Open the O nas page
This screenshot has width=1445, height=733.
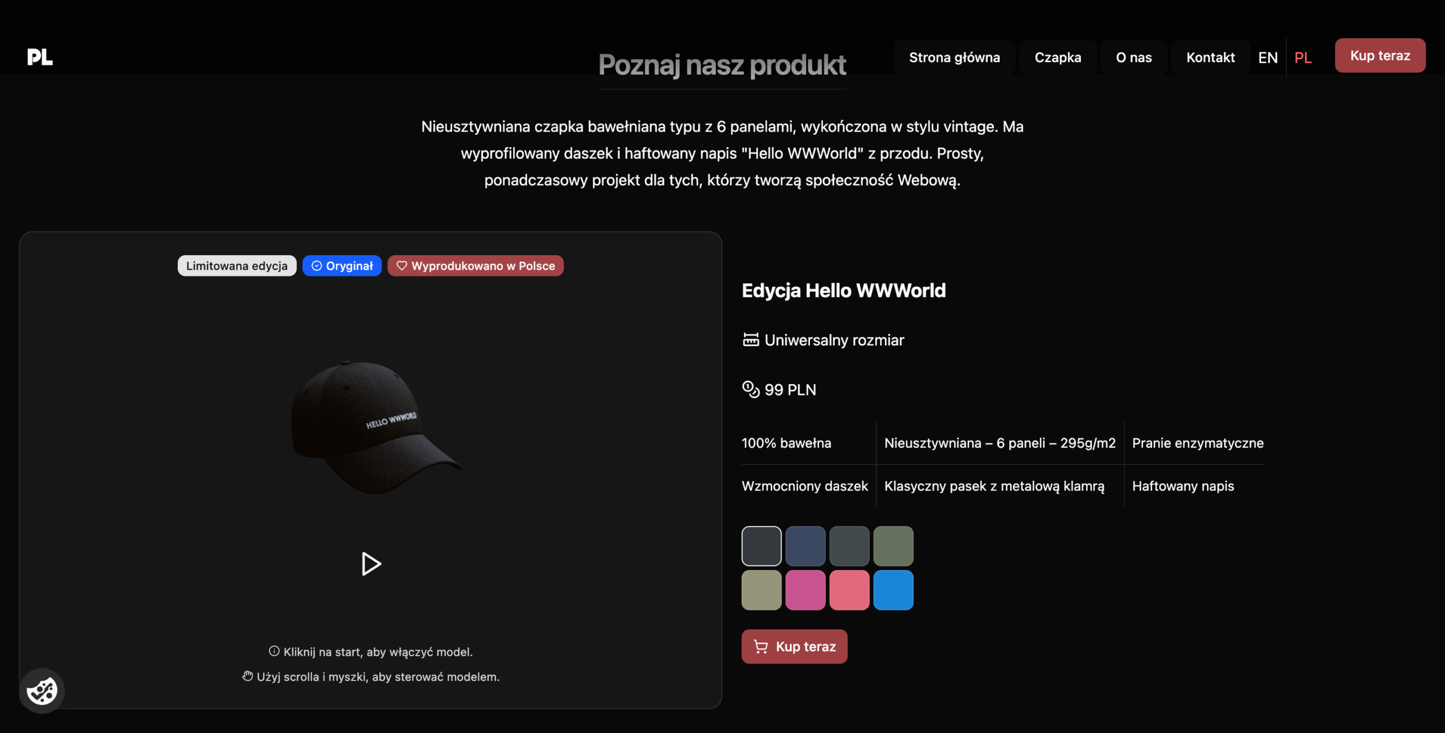pos(1133,58)
